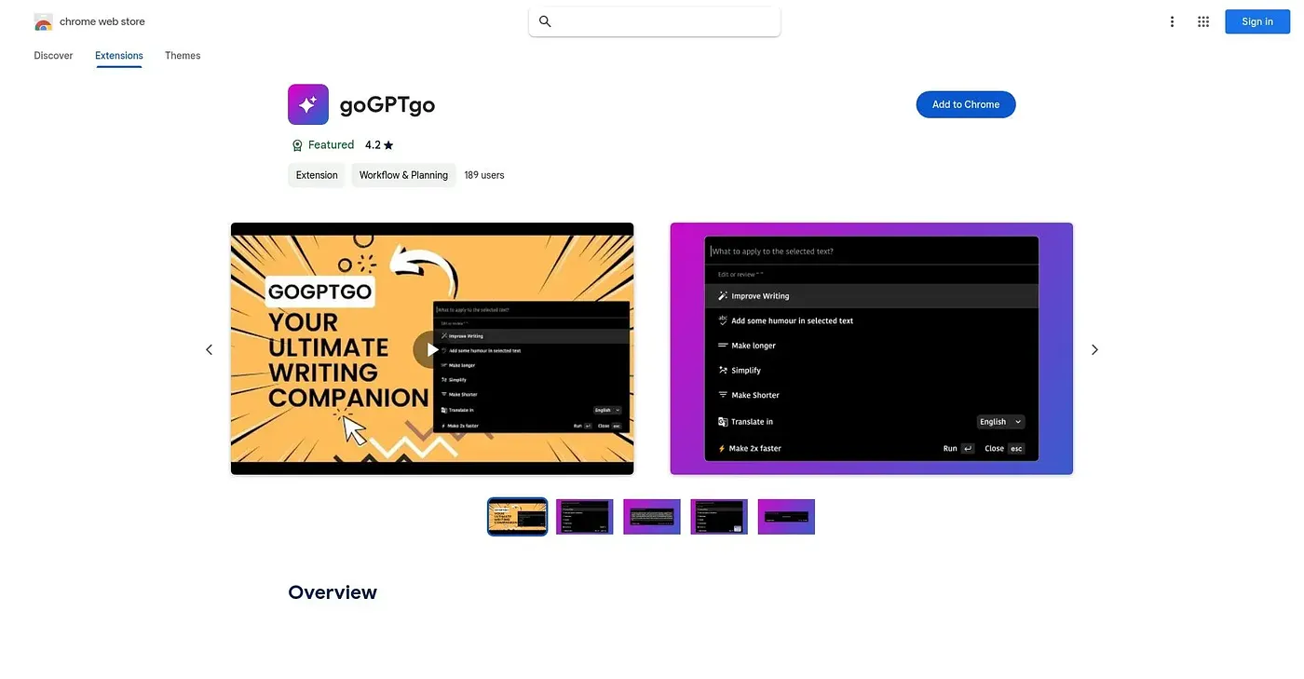
Task: Click the Add to Chrome button
Action: click(966, 104)
